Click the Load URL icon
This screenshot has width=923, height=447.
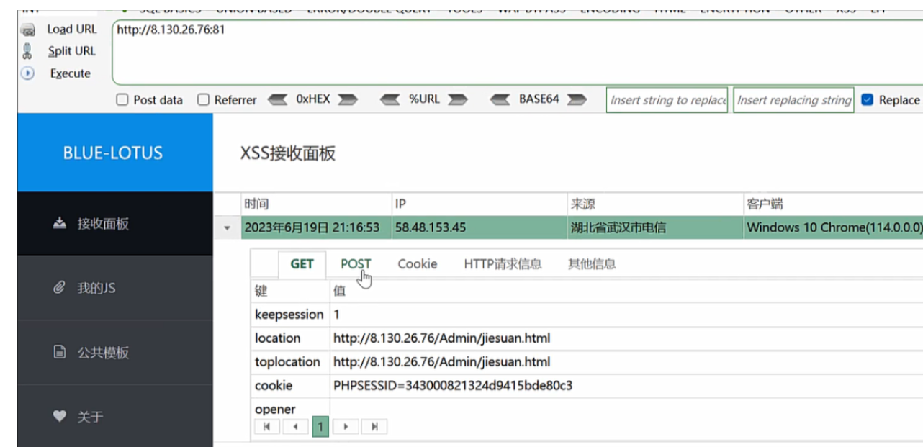pos(28,30)
